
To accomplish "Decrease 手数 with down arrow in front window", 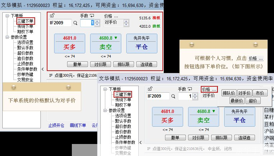I will click(x=195, y=98).
